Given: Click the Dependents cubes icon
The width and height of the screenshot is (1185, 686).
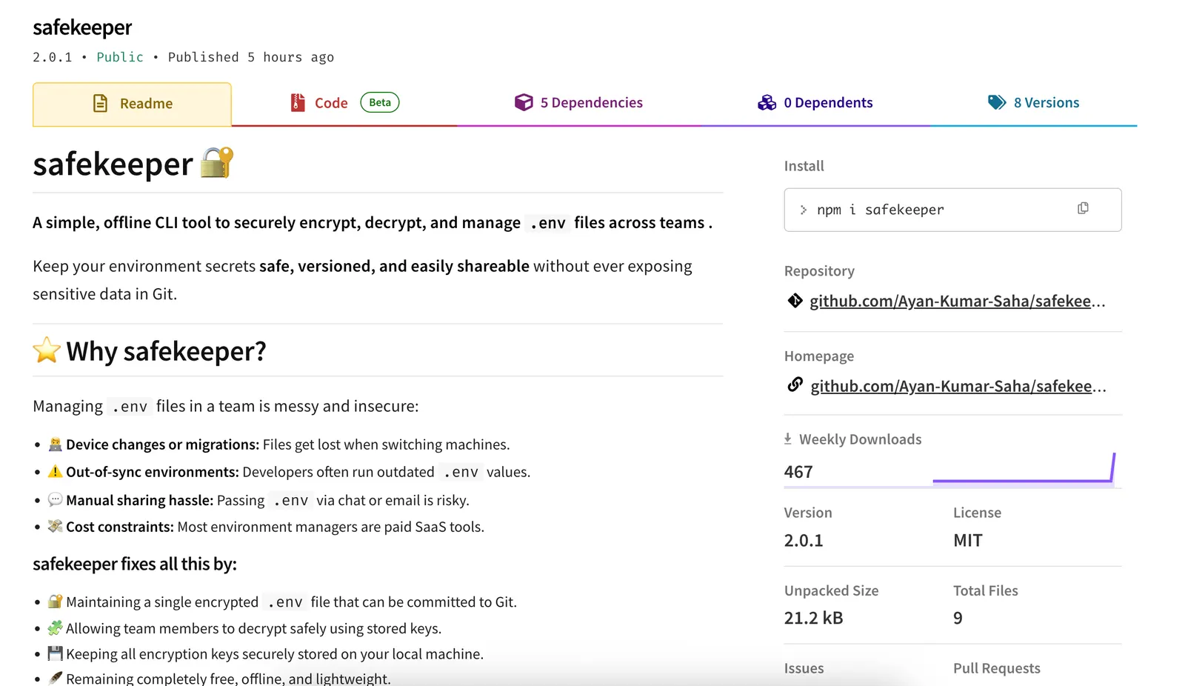Looking at the screenshot, I should [x=767, y=103].
